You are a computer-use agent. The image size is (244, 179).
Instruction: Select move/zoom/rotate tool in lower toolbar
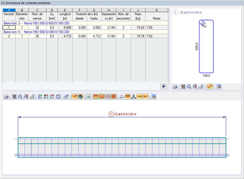point(14,97)
